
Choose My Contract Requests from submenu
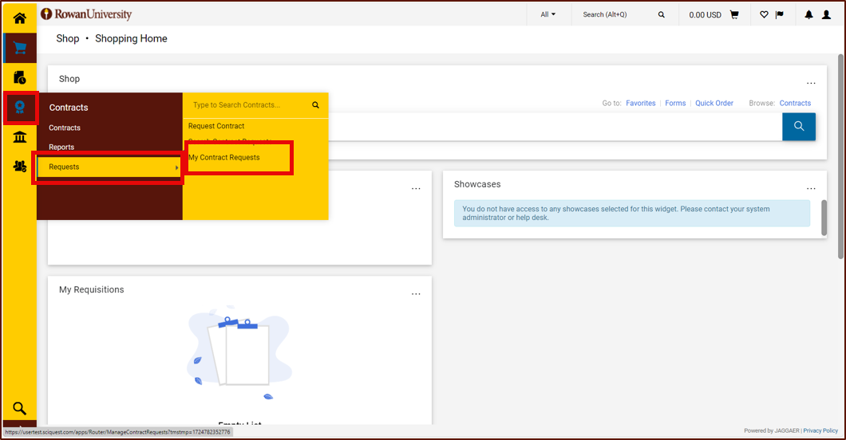[224, 157]
